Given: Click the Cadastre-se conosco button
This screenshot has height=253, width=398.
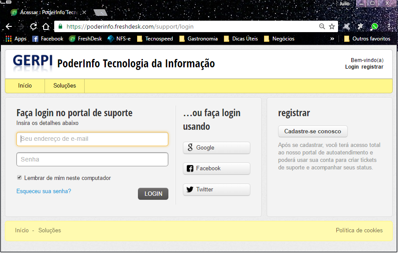Looking at the screenshot, I should tap(313, 131).
